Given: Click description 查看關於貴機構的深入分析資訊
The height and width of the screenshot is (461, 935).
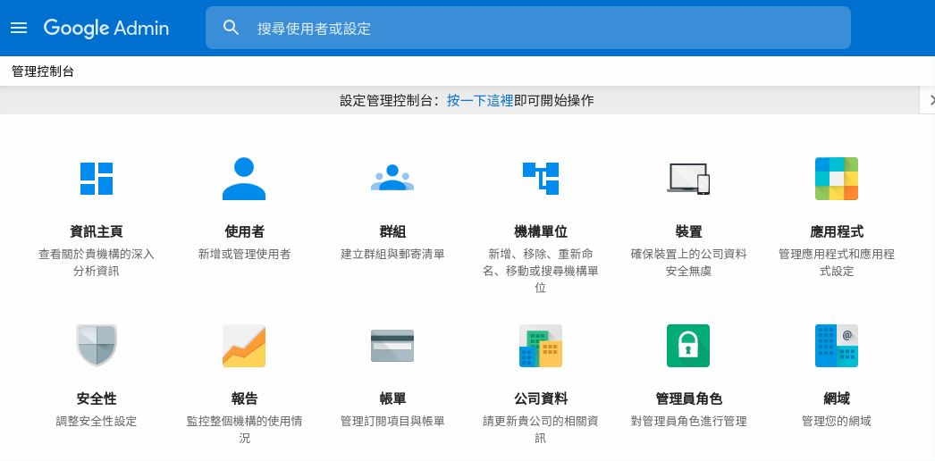Looking at the screenshot, I should [x=97, y=263].
